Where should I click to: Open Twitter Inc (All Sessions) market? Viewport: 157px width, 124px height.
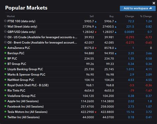click(x=24, y=117)
